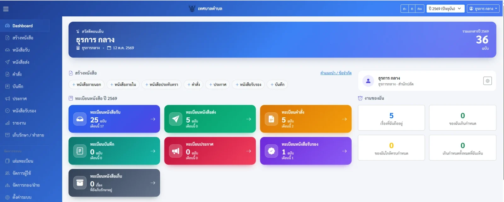The height and width of the screenshot is (202, 504).
Task: Open หนังสือรับ in the sidebar
Action: point(25,50)
